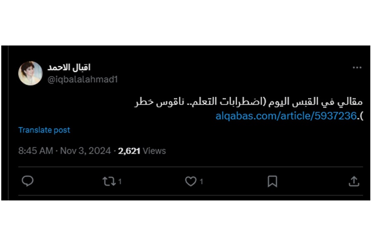Click the reply speech bubble icon
Image resolution: width=372 pixels, height=248 pixels.
pyautogui.click(x=28, y=181)
